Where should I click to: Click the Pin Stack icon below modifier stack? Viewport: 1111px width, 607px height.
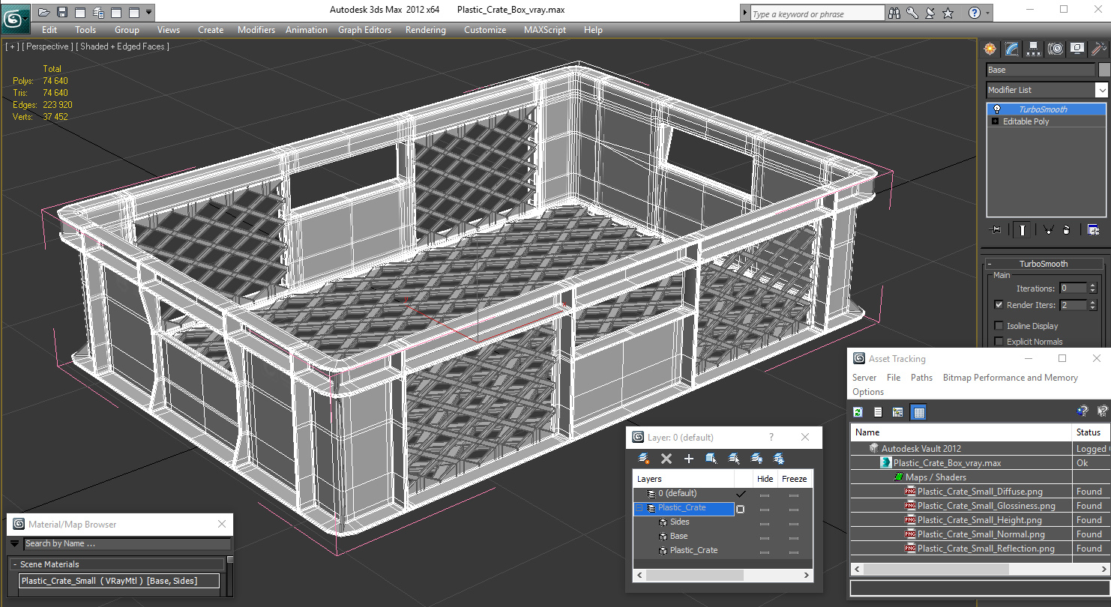coord(996,229)
